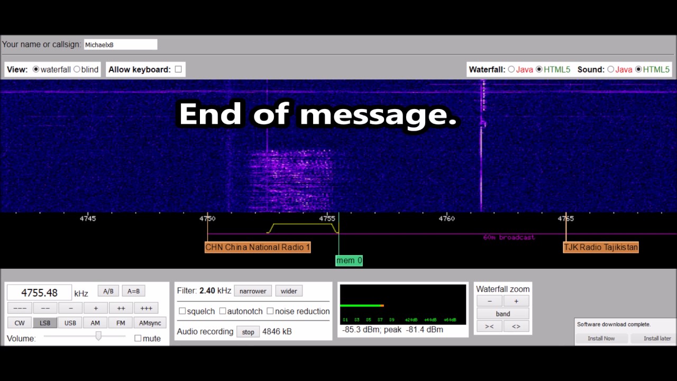Stop the audio recording
This screenshot has height=381, width=677.
coord(248,332)
